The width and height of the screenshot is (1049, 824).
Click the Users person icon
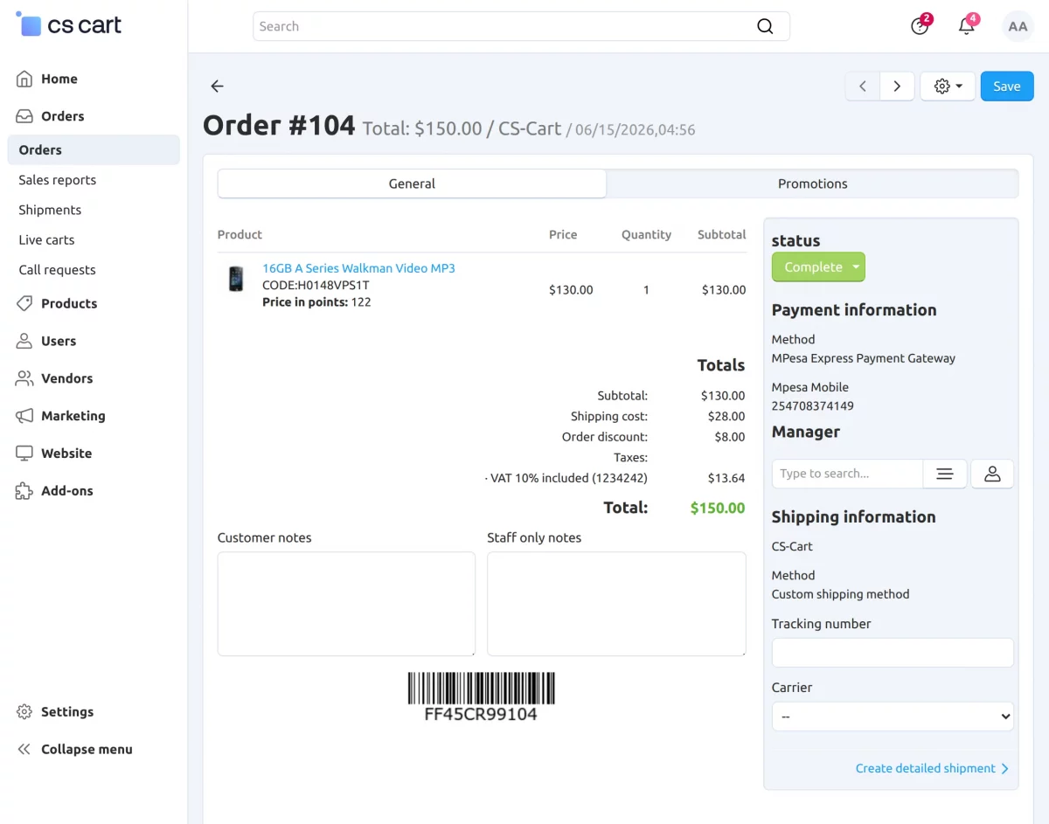pyautogui.click(x=24, y=341)
